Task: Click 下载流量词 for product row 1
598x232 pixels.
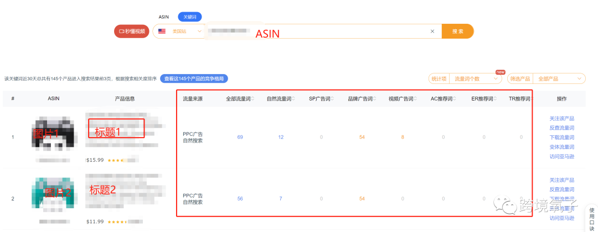Action: (x=562, y=138)
